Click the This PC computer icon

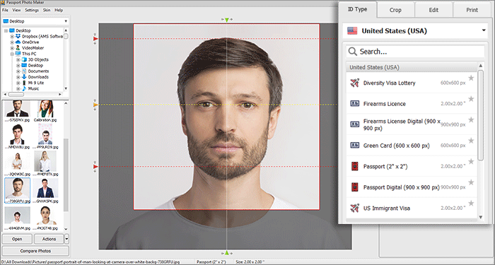coord(18,54)
